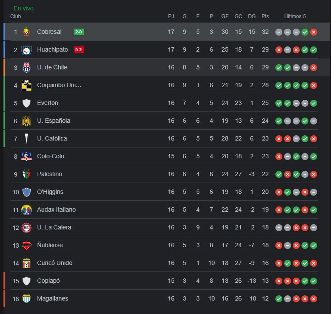Click the Pts column header
Viewport: 331px width, 314px height.
point(265,16)
